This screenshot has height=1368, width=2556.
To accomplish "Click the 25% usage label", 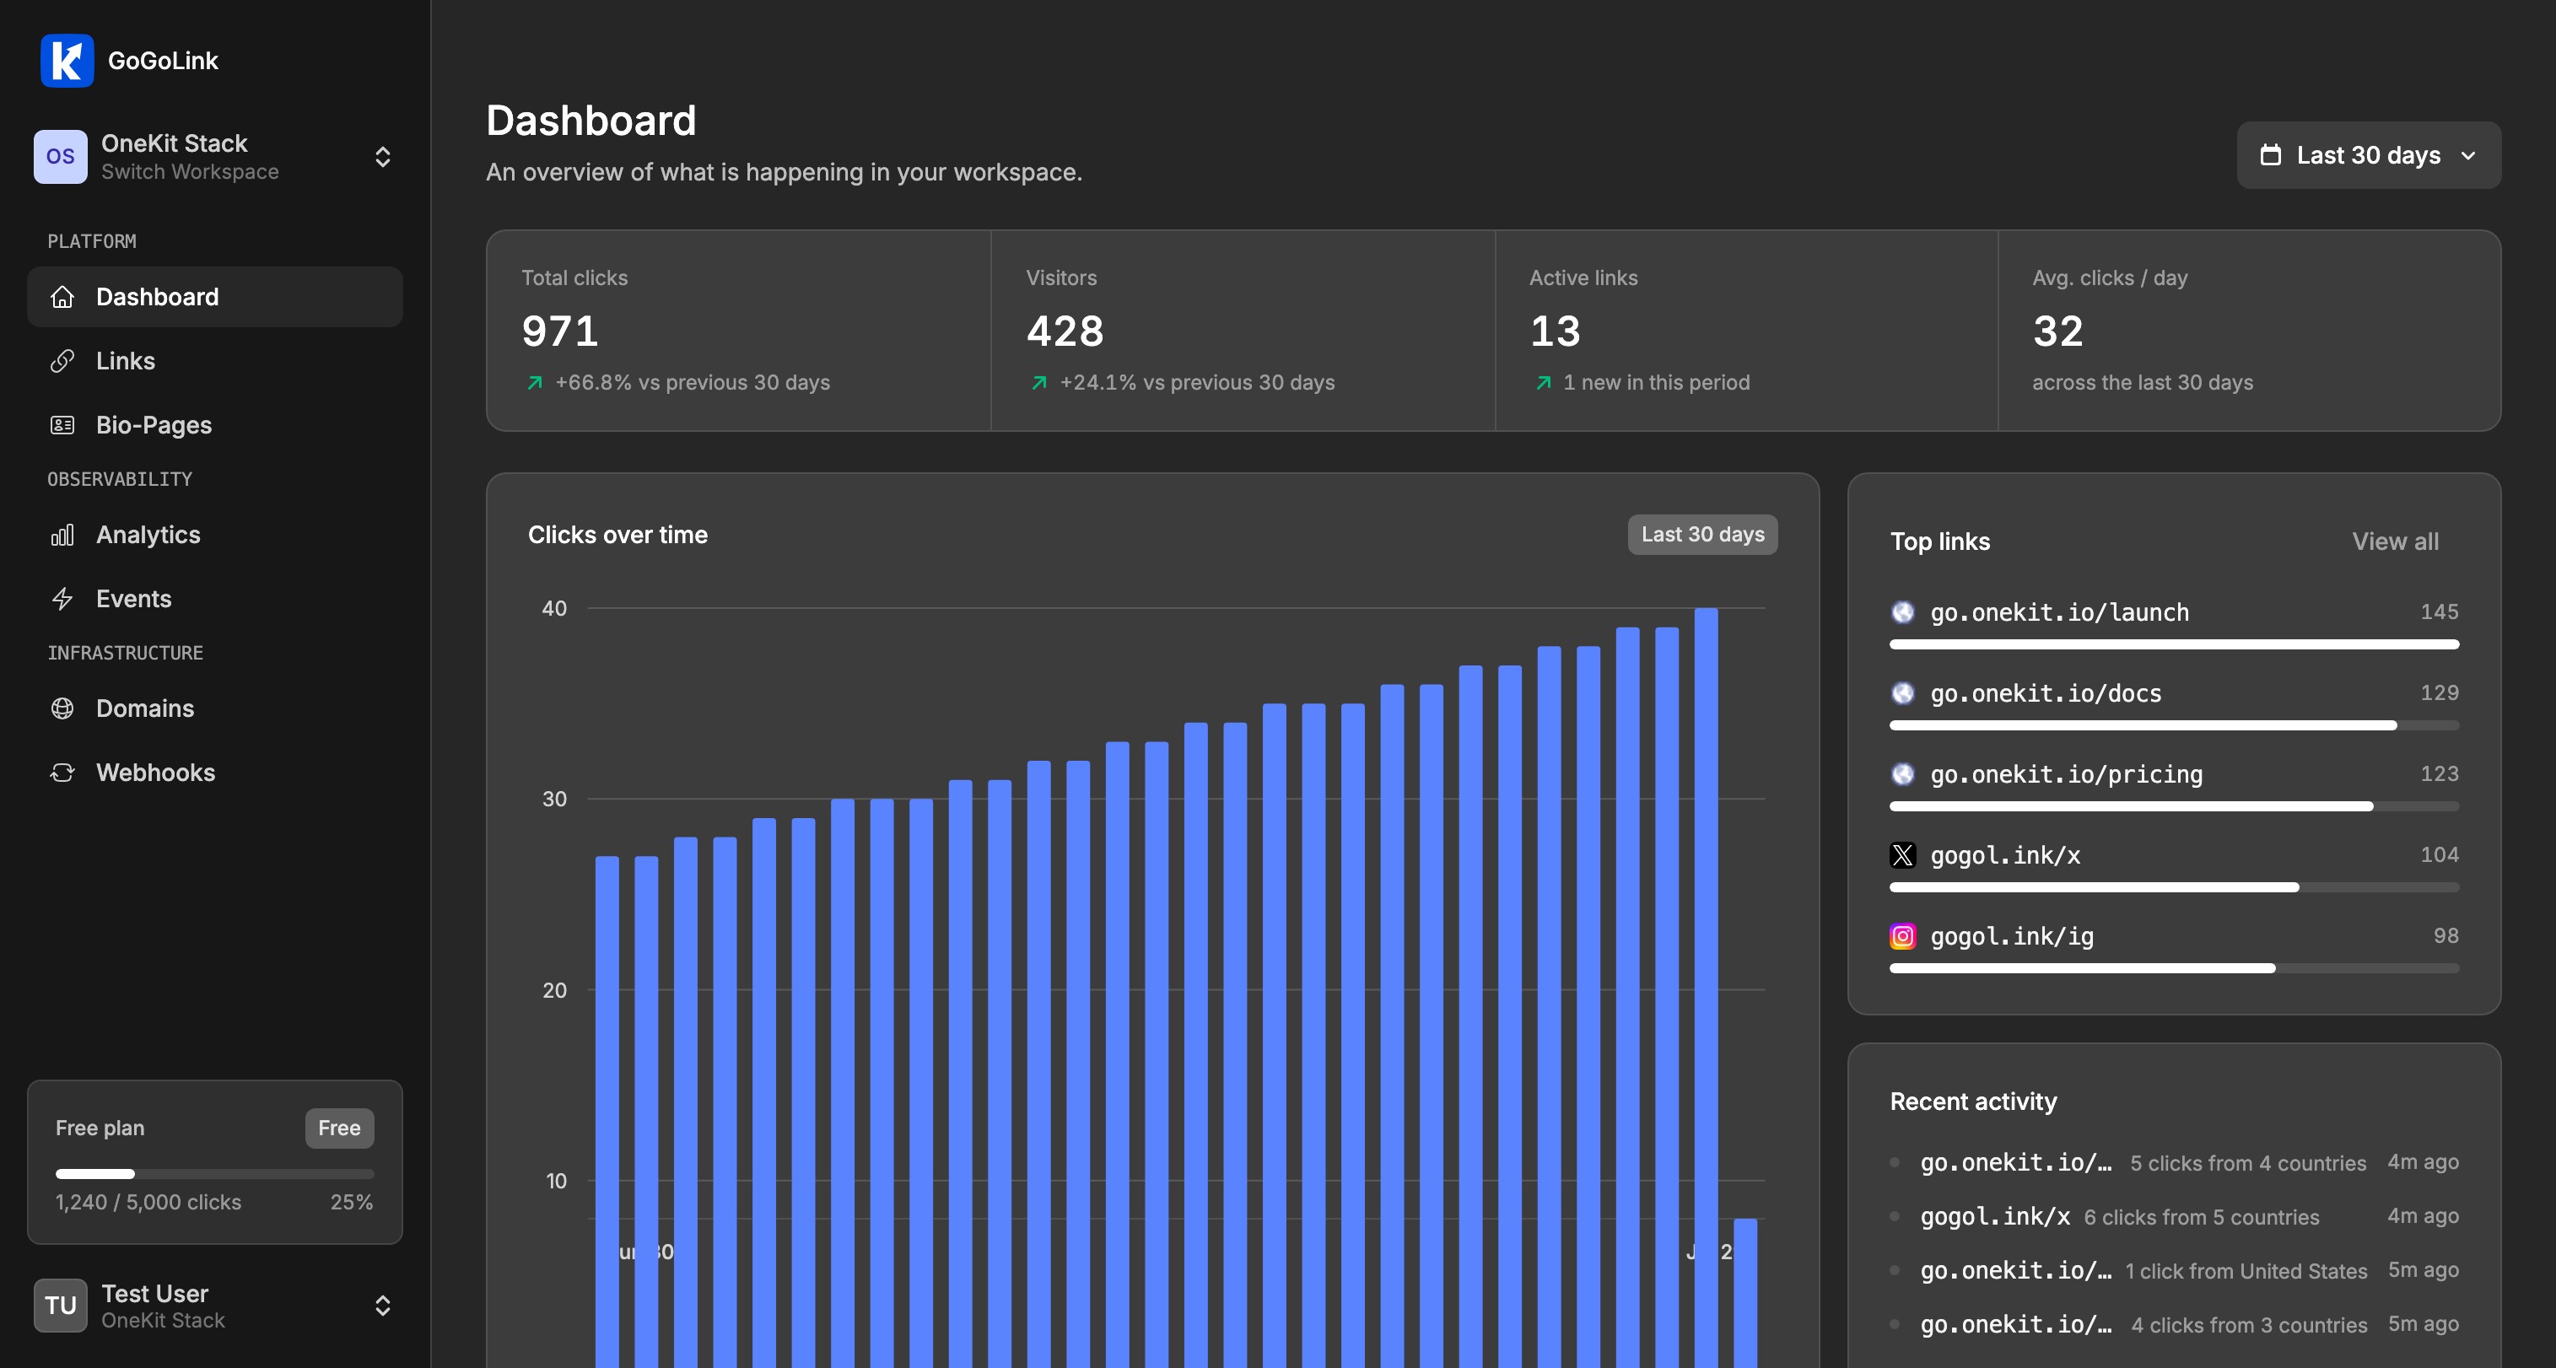I will click(x=351, y=1203).
